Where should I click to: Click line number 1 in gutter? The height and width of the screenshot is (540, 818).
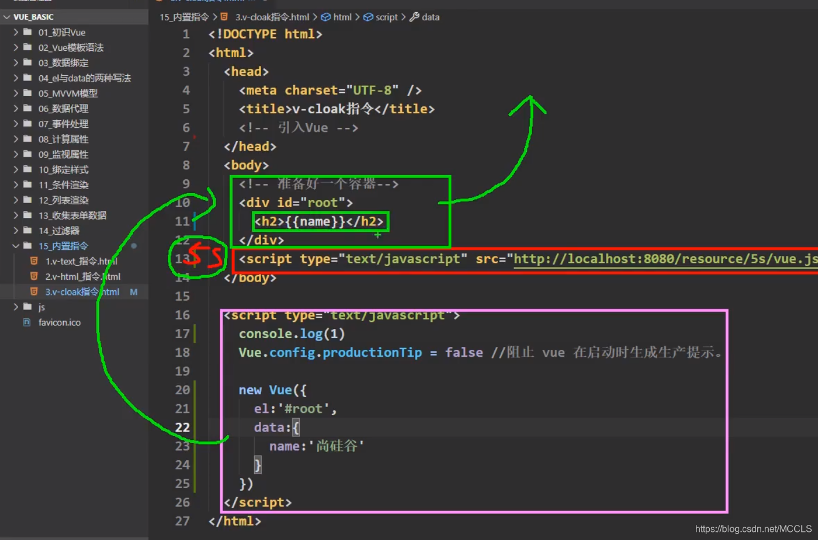tap(186, 34)
